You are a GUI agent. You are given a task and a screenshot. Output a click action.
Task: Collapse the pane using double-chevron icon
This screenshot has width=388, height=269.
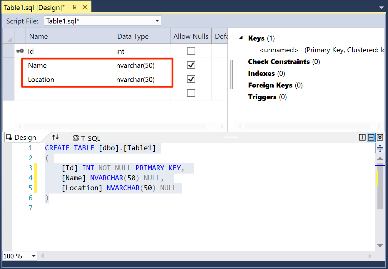pos(380,137)
